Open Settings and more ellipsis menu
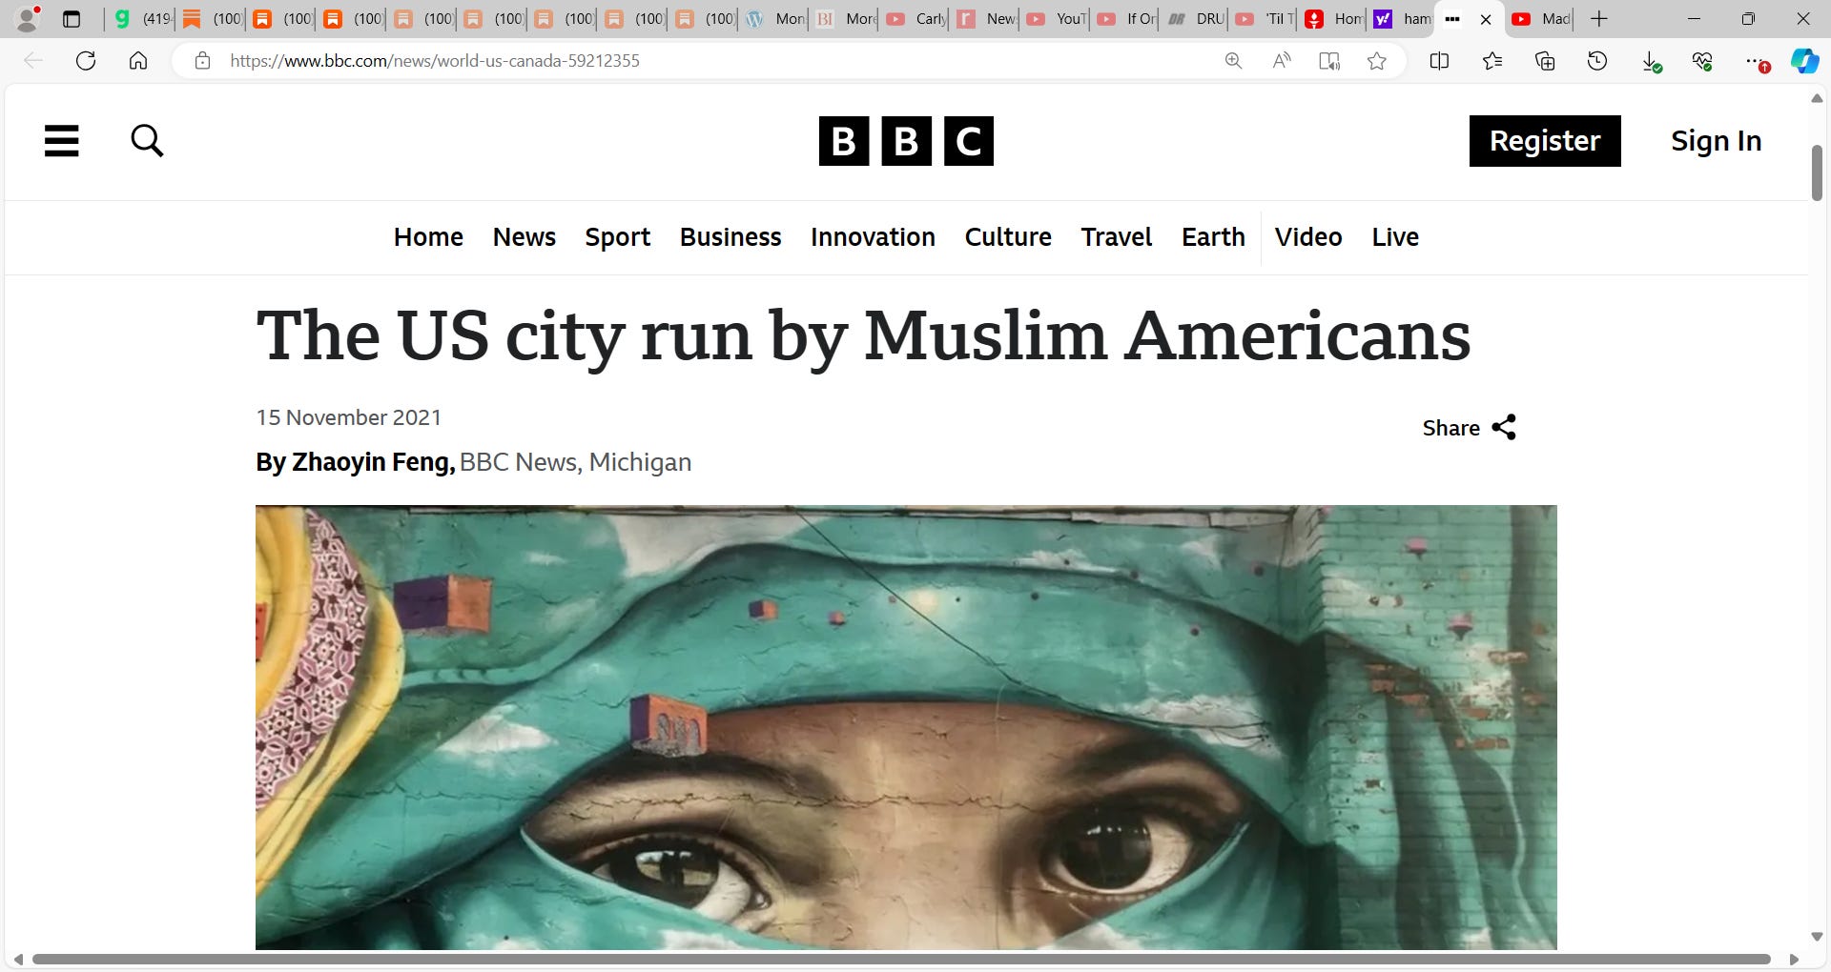 pos(1757,62)
